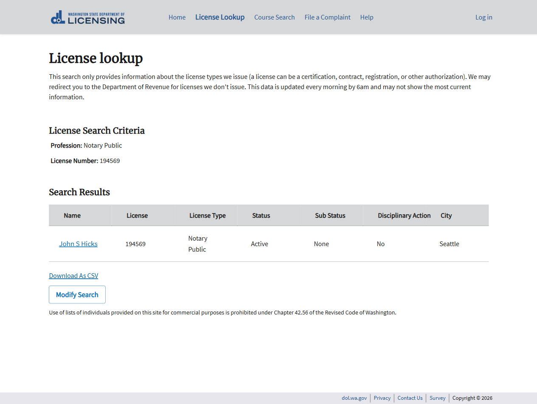The image size is (537, 404).
Task: Open dol.wa.gov footer link
Action: coord(354,398)
